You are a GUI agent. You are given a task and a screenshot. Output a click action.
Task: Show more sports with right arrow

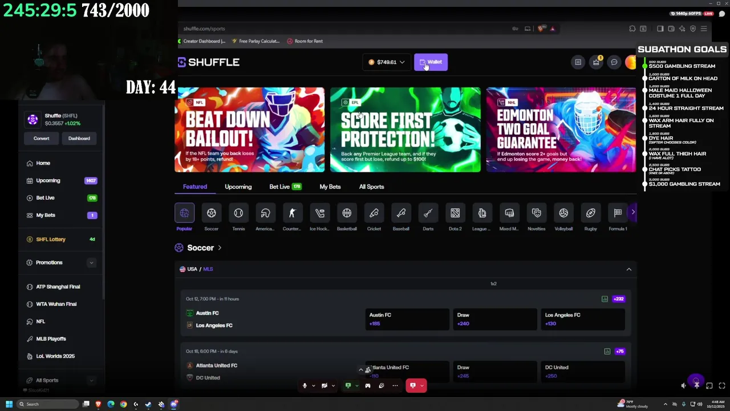click(x=632, y=212)
